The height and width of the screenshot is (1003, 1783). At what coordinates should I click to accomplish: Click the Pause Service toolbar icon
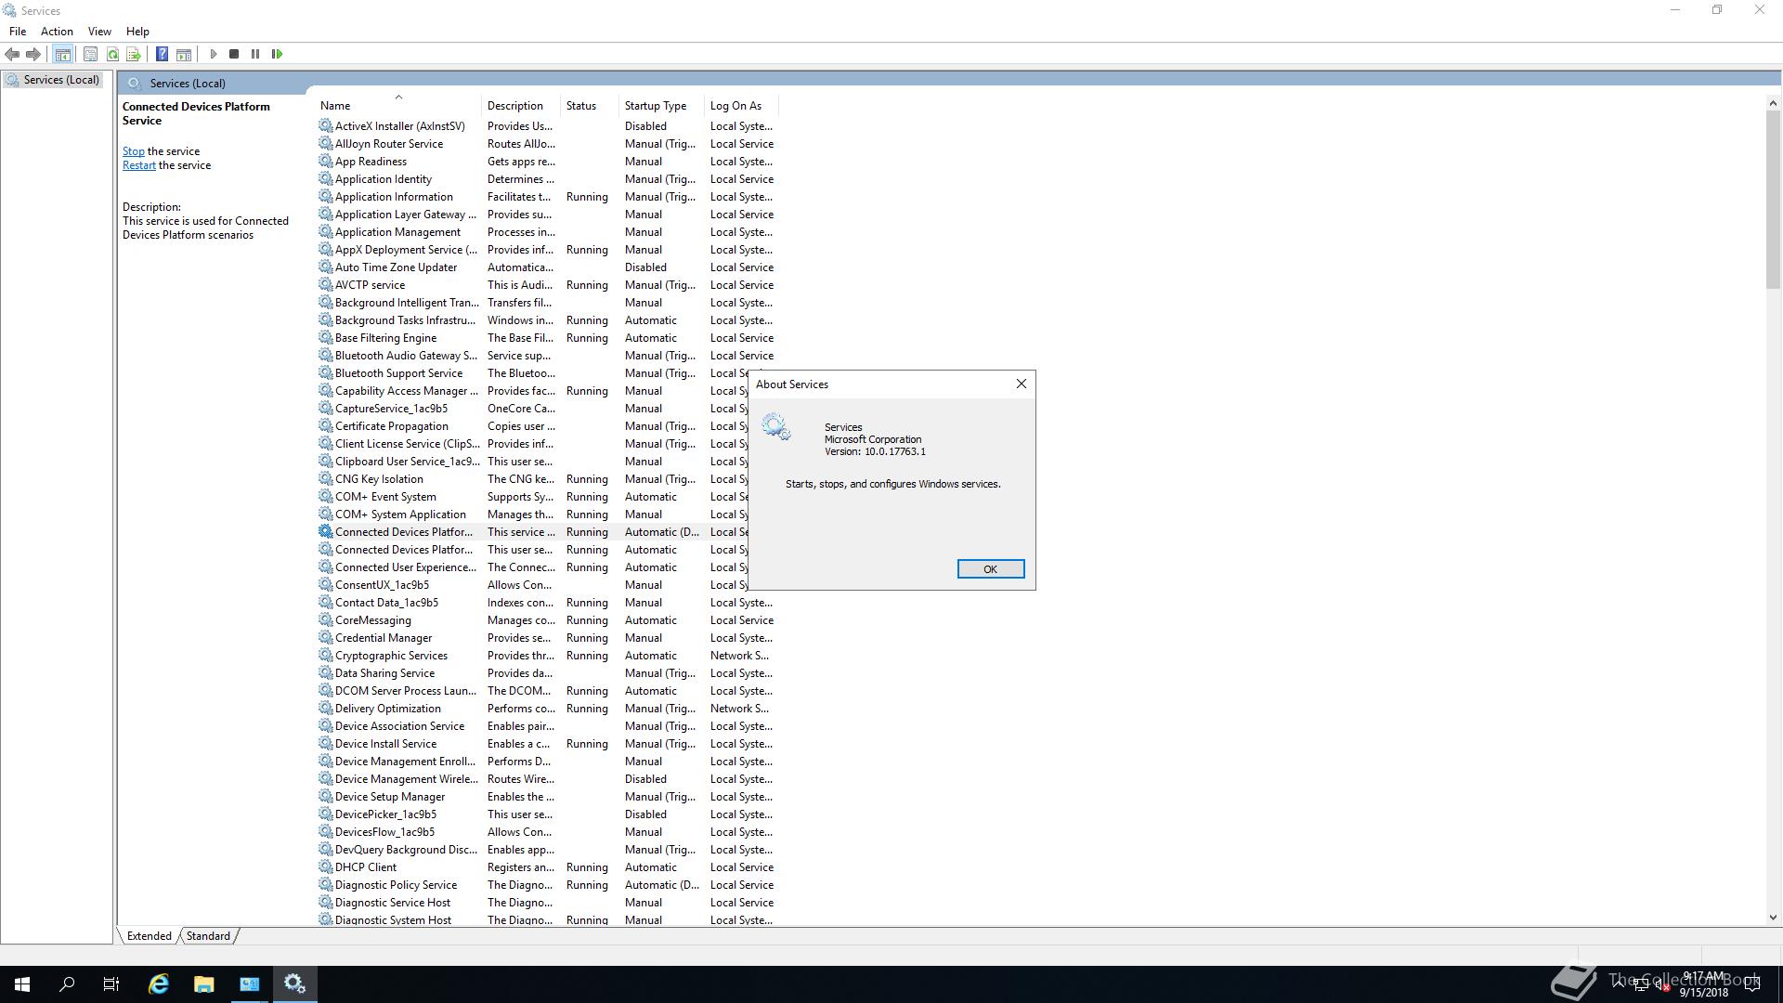click(255, 54)
